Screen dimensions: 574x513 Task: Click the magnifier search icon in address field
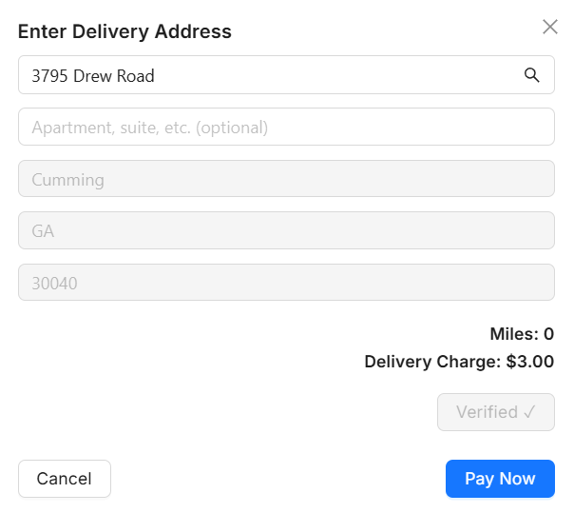(532, 75)
